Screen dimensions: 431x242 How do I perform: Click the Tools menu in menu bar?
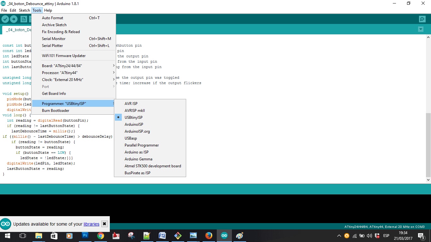click(37, 10)
